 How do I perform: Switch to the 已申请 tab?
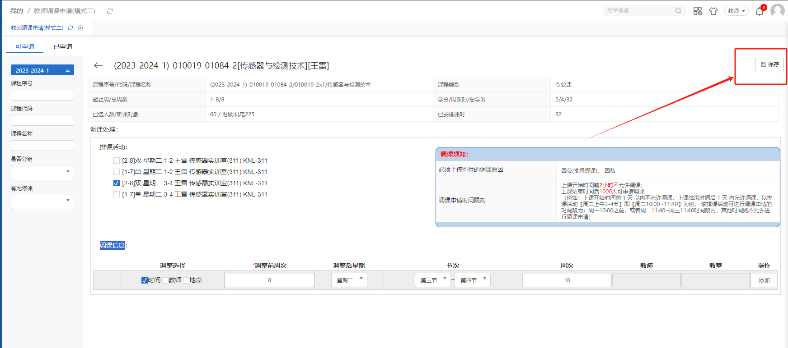63,46
